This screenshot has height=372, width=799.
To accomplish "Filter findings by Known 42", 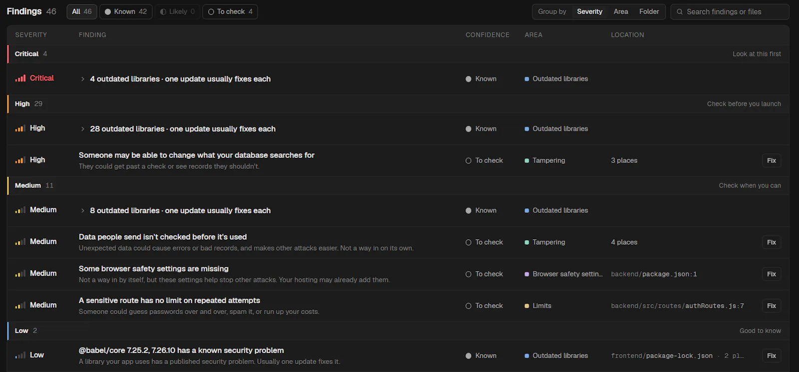I will (x=125, y=11).
